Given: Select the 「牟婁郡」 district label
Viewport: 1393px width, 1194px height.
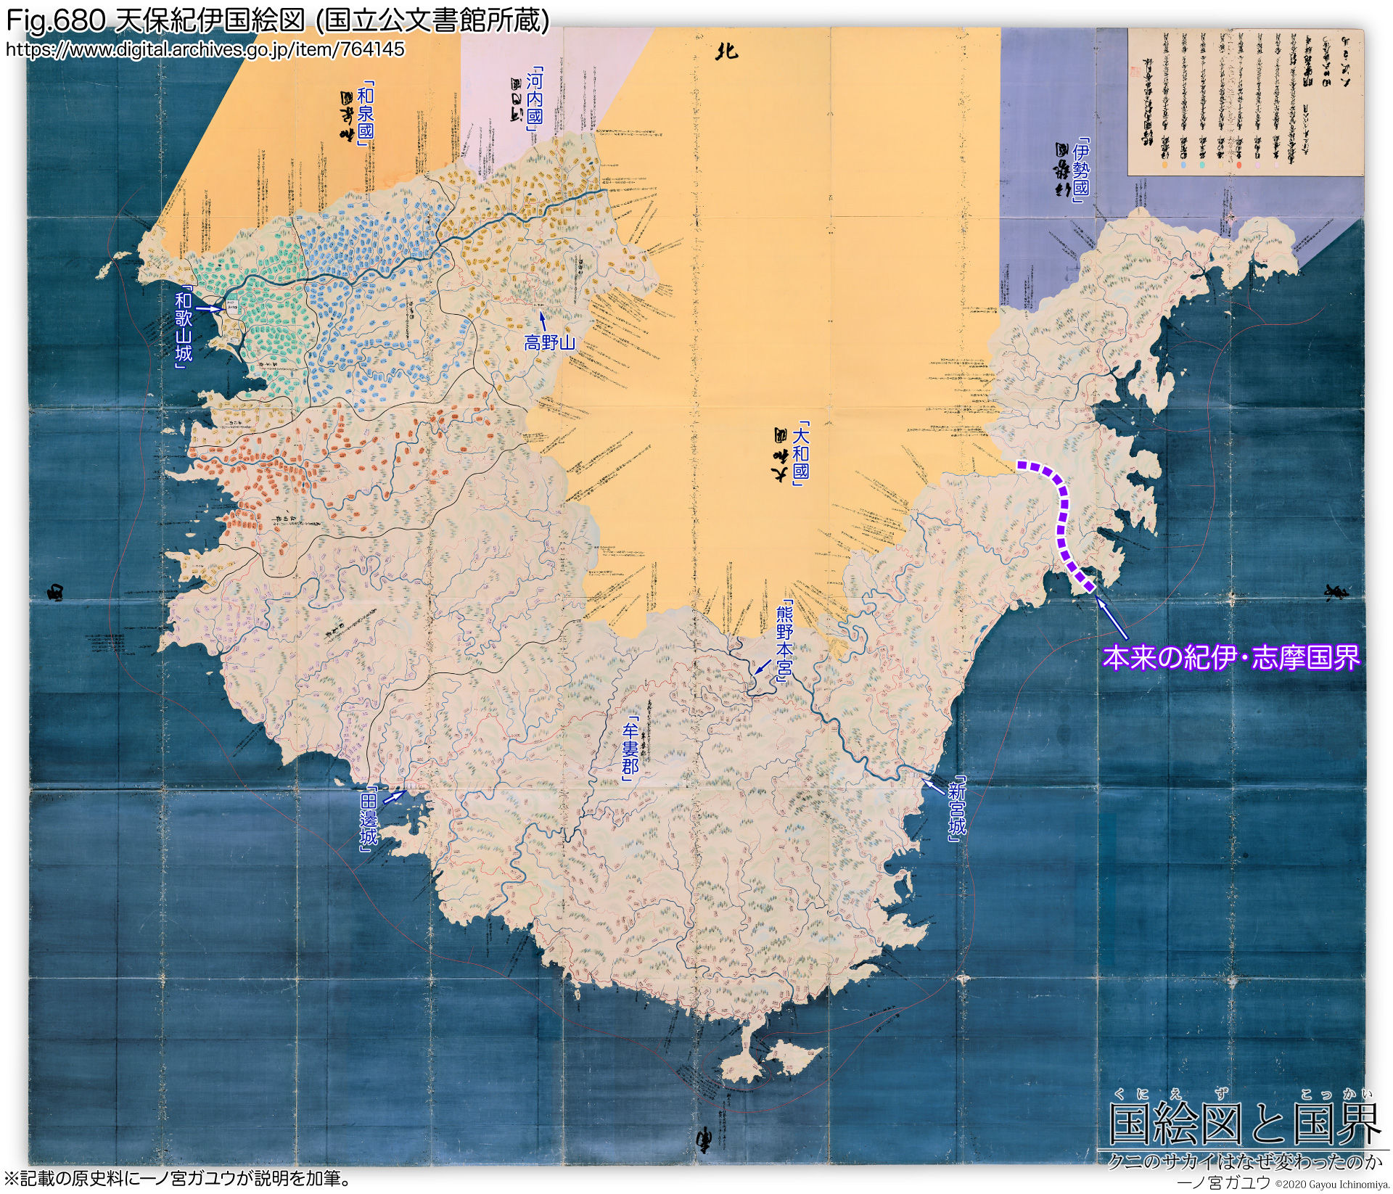Looking at the screenshot, I should pos(630,749).
